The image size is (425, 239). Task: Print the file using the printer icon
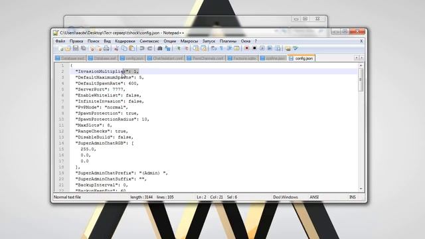[106, 48]
